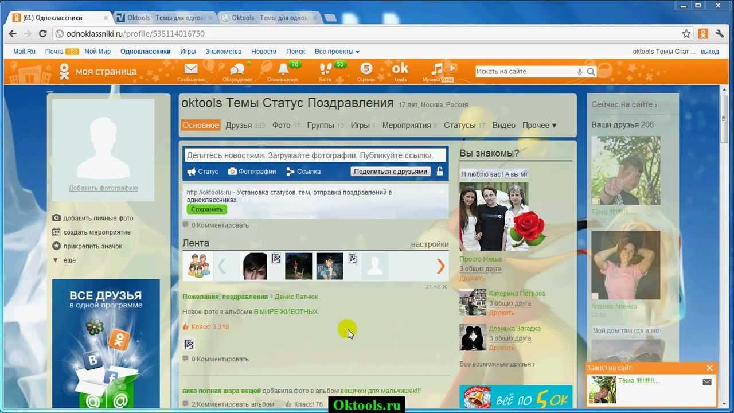Close the Зашел на сайт notification
Screen dimensions: 734x413
709,368
